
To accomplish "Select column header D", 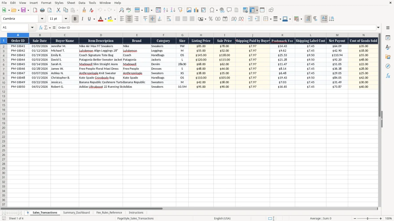I will tap(101, 35).
